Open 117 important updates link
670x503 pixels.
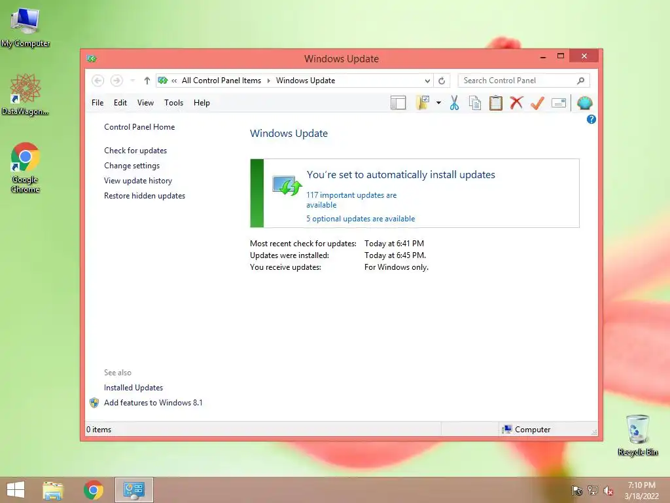point(351,200)
